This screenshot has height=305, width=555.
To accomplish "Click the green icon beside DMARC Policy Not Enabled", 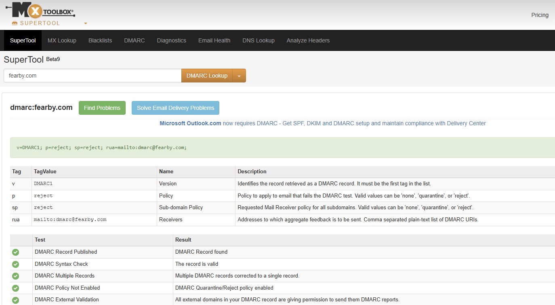I will pos(15,288).
